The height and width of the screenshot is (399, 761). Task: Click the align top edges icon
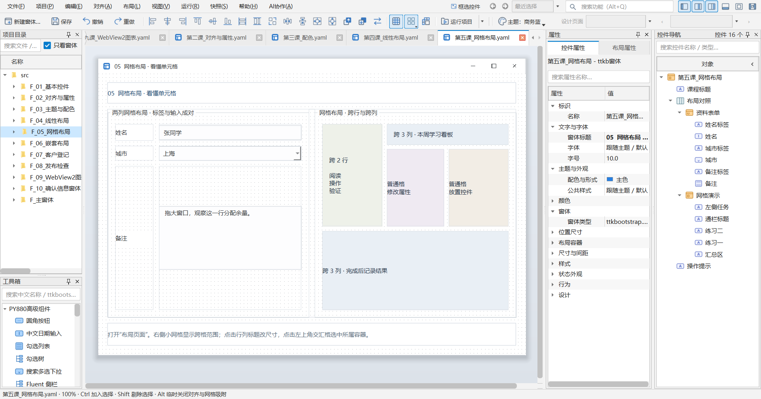coord(197,21)
